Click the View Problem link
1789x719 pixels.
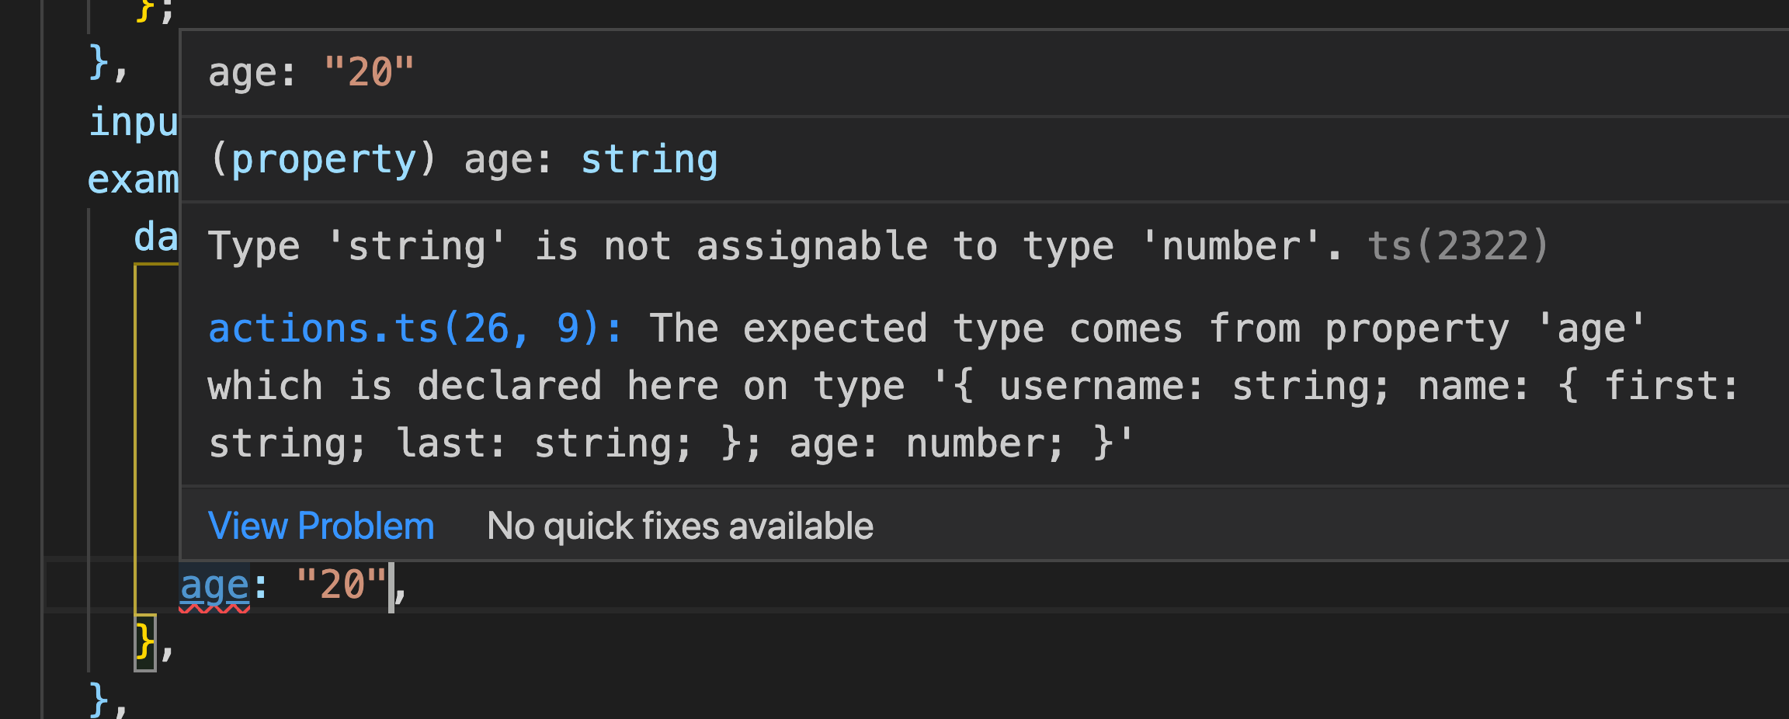[x=321, y=525]
